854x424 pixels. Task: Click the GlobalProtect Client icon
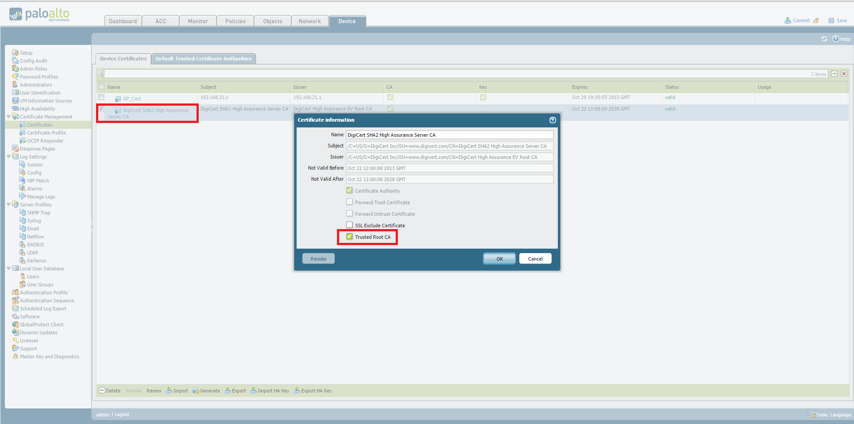pos(15,325)
